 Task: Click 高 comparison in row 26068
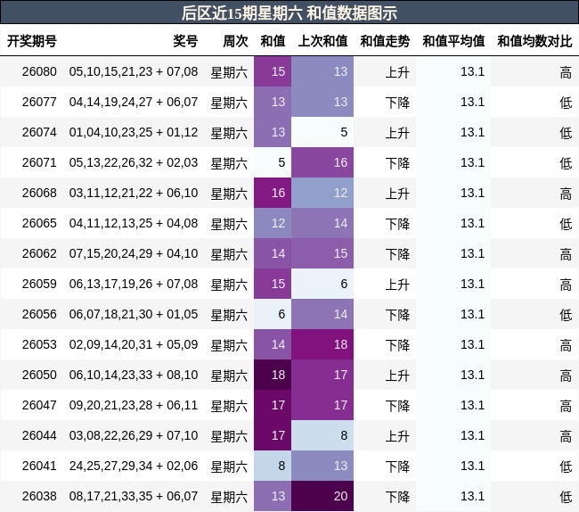click(x=566, y=194)
